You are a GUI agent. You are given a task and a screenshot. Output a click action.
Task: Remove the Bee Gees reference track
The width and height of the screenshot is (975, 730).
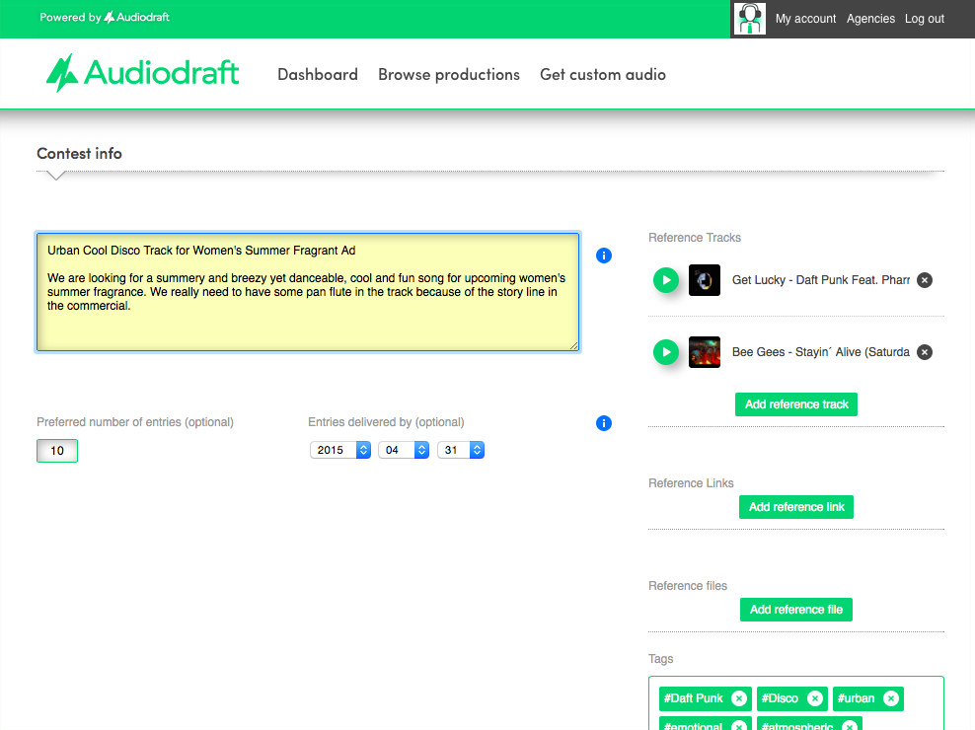[x=924, y=352]
